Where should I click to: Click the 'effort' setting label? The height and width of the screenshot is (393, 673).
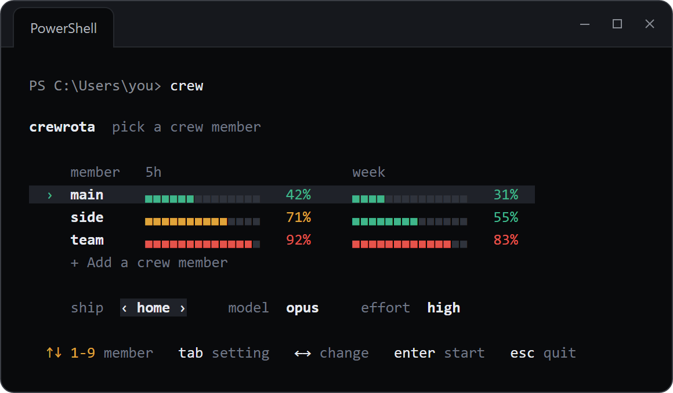tap(385, 308)
